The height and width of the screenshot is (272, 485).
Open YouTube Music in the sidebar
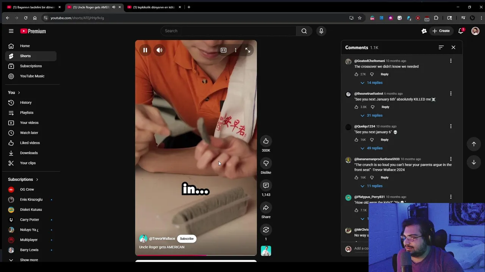(30, 76)
